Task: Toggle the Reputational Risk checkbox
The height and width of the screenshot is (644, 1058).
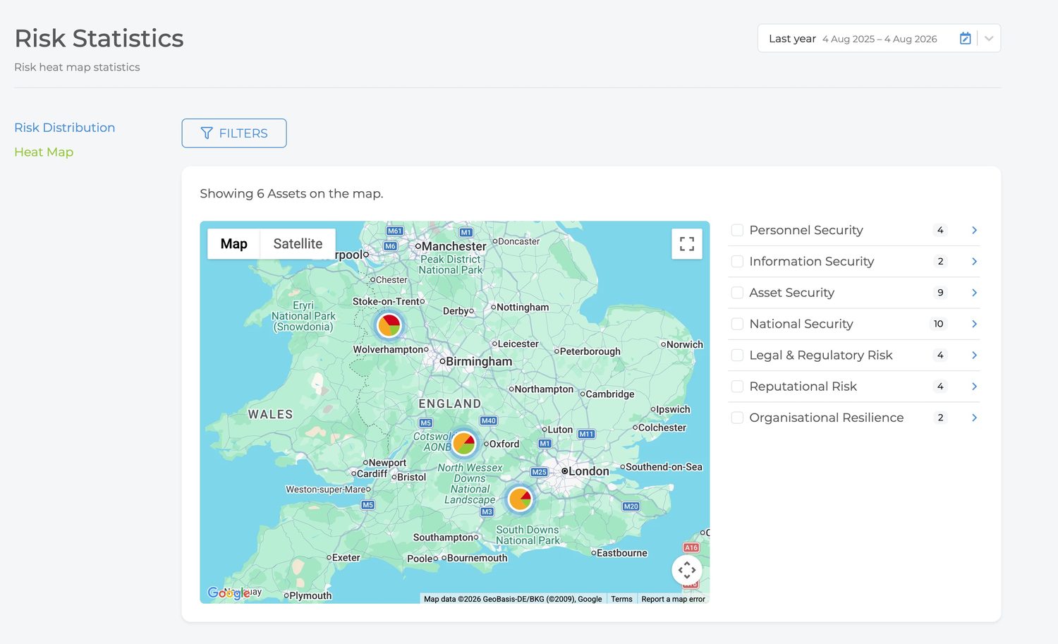Action: point(737,387)
